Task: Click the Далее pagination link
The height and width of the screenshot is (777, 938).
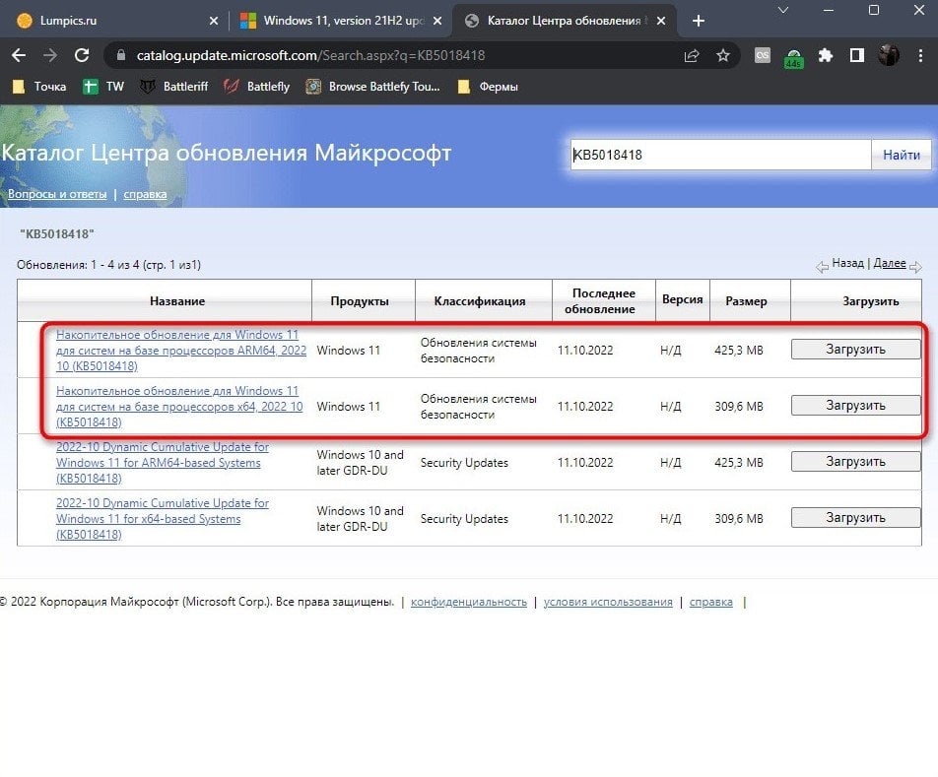Action: [x=889, y=263]
